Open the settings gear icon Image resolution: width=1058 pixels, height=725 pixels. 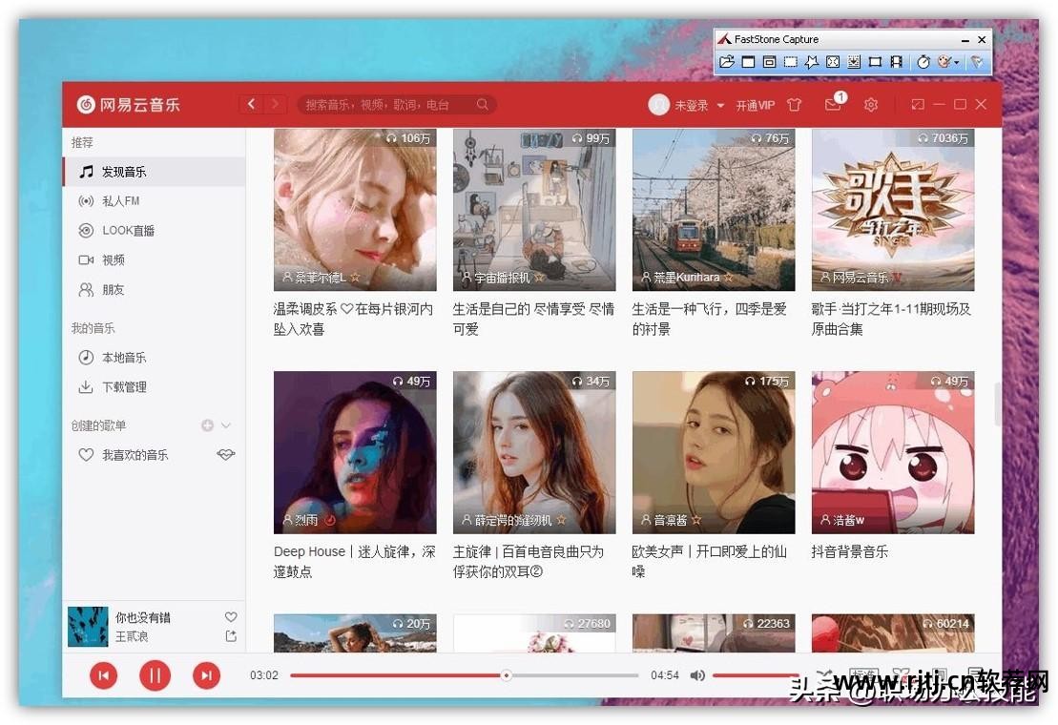coord(871,105)
